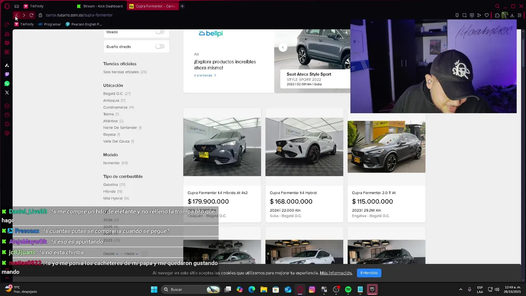Open the Windows Start menu
This screenshot has height=296, width=526.
click(x=154, y=289)
